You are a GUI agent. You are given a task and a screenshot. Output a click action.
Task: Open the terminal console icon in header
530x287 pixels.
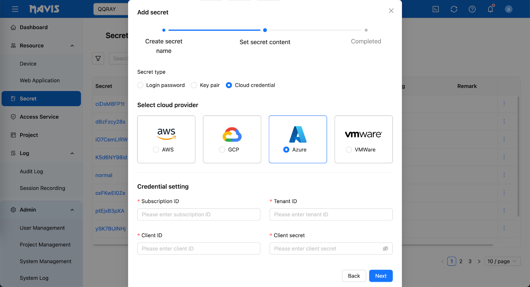[436, 9]
